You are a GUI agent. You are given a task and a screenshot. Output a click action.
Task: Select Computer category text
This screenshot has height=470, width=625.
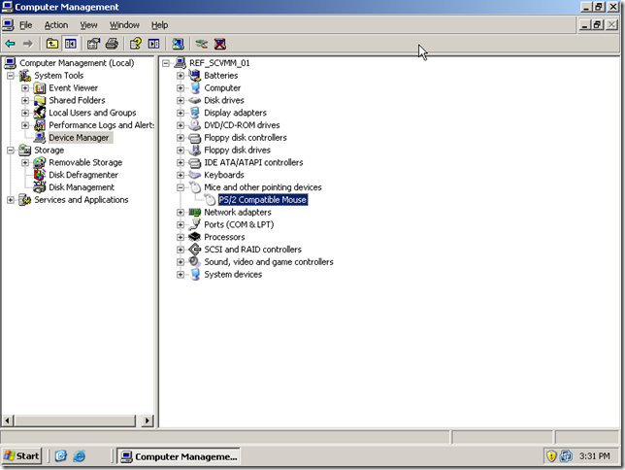(x=222, y=87)
